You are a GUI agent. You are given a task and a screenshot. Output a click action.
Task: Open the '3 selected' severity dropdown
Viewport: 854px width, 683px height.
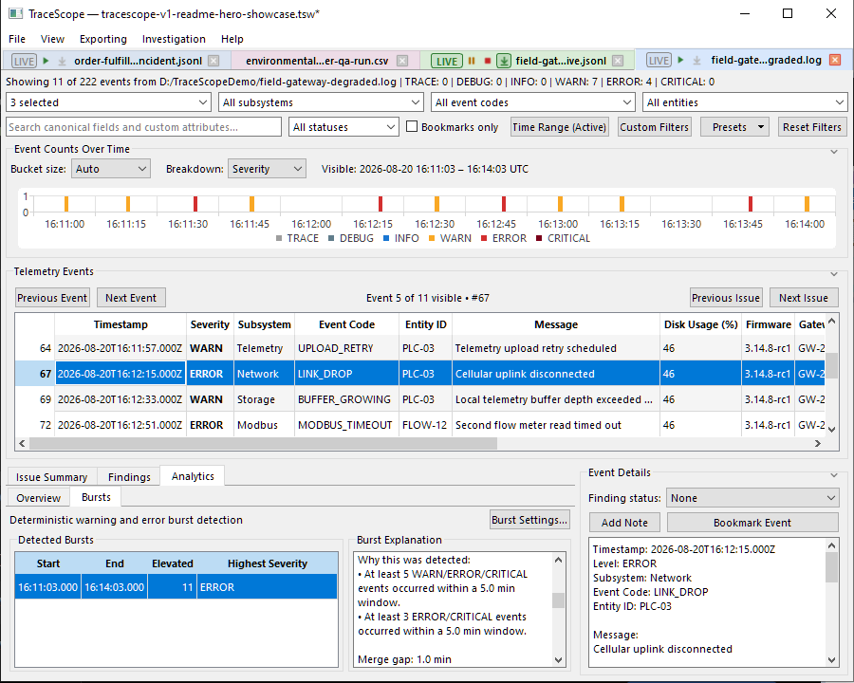[x=108, y=102]
